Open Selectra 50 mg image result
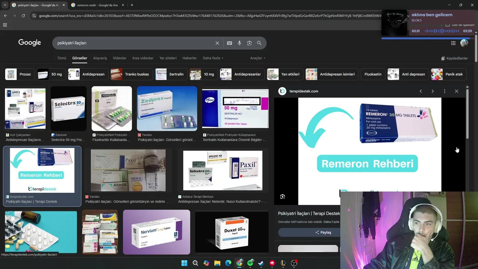The image size is (478, 269). point(68,109)
